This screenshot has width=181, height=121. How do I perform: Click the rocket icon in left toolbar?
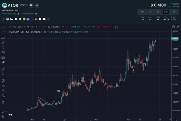[3, 62]
